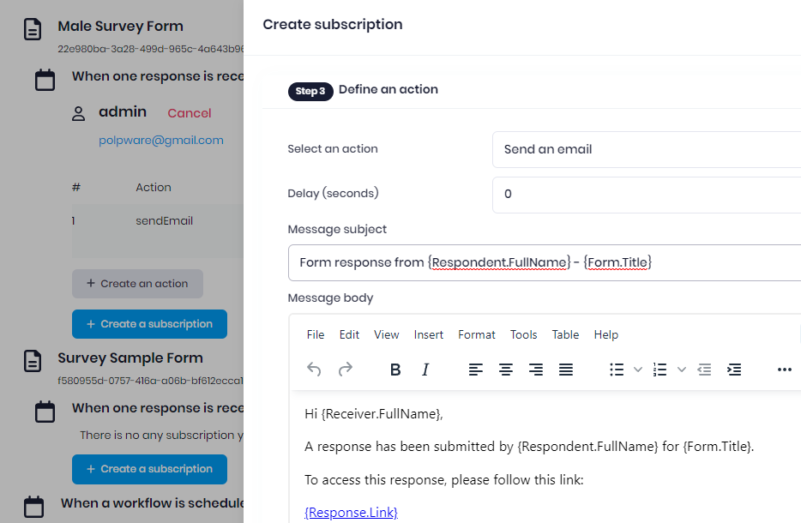Image resolution: width=801 pixels, height=523 pixels.
Task: Click the Redo icon in editor toolbar
Action: coord(345,370)
